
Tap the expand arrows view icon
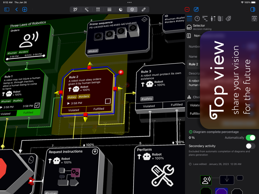coord(144,9)
